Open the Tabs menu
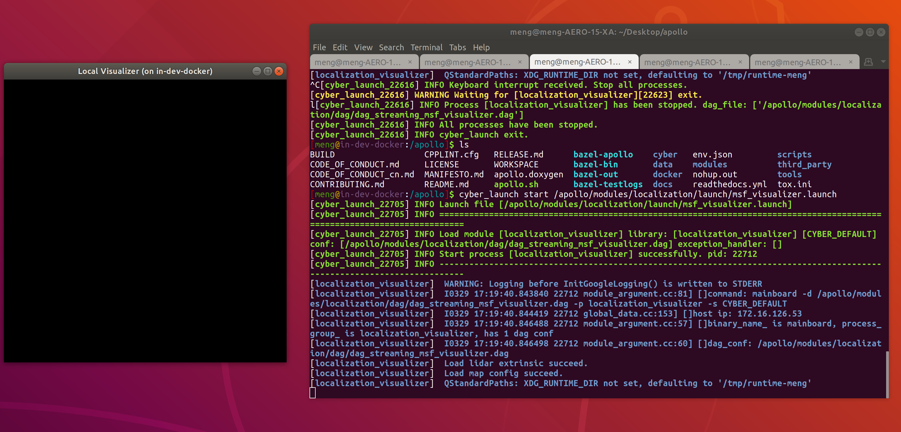This screenshot has width=901, height=432. [458, 48]
